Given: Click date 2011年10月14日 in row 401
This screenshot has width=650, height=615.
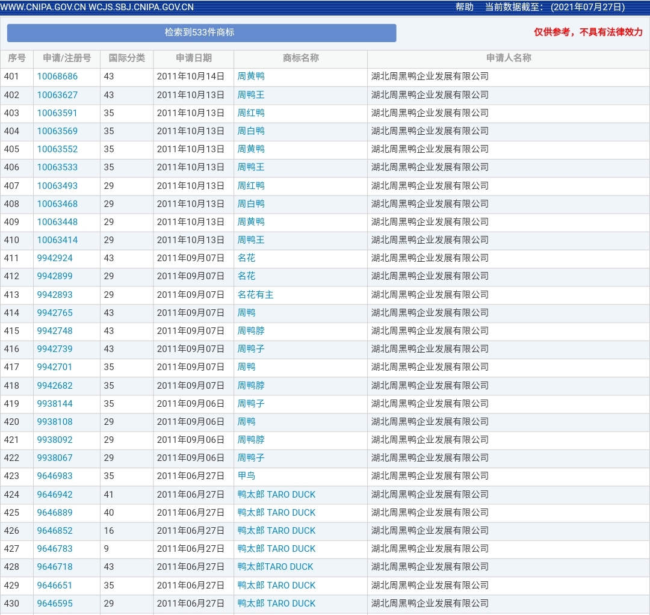Looking at the screenshot, I should pos(191,76).
